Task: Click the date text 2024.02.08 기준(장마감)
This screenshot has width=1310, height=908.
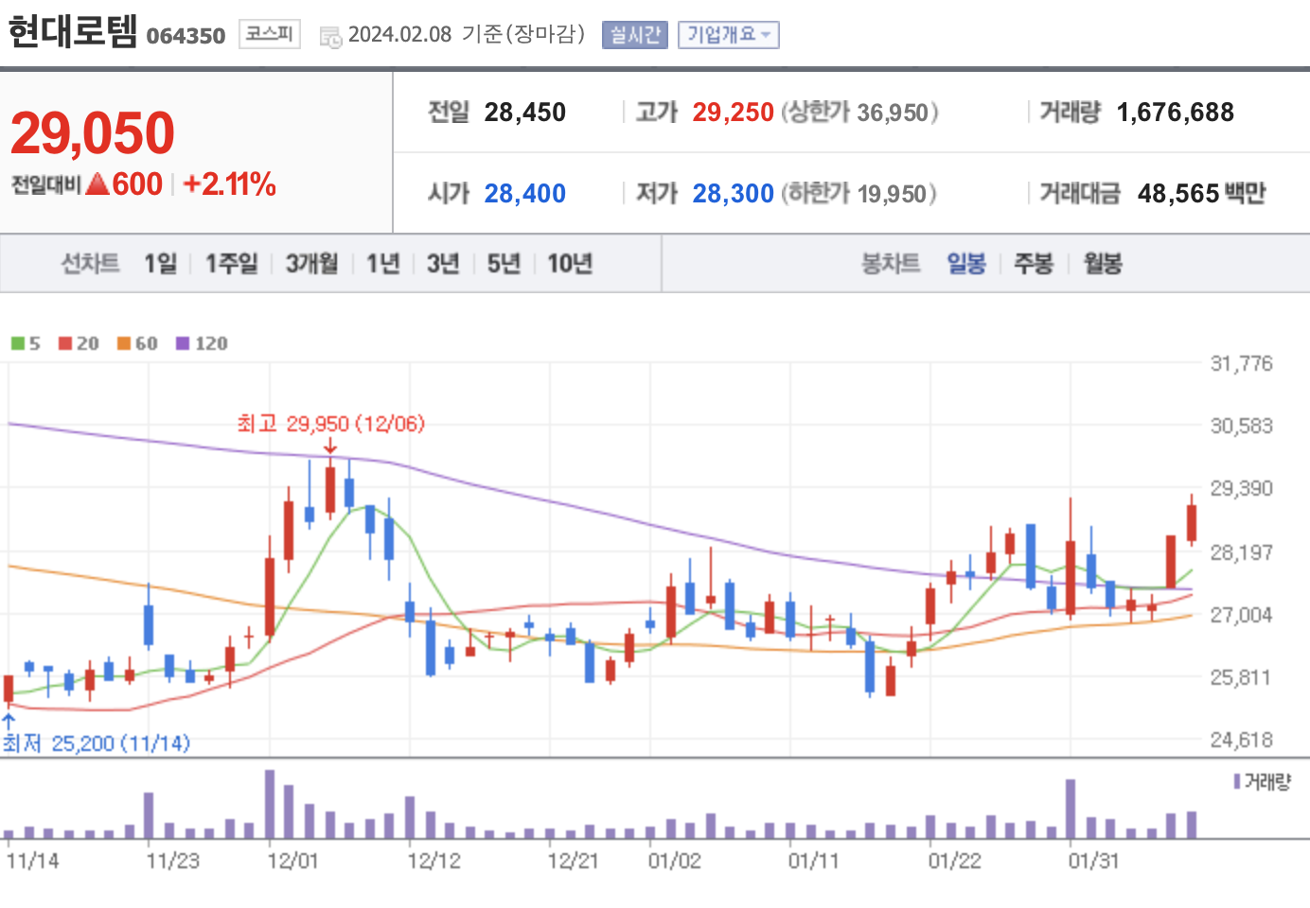Action: [x=467, y=35]
